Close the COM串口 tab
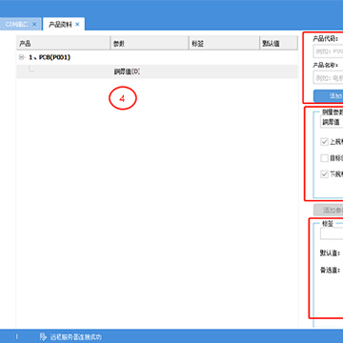 click(34, 24)
